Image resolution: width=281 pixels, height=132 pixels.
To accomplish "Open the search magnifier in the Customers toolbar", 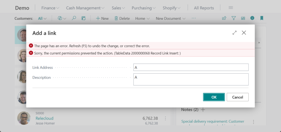I will pos(74,18).
